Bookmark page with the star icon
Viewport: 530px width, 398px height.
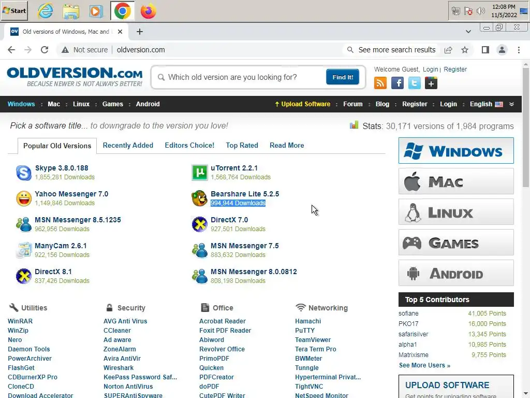465,50
